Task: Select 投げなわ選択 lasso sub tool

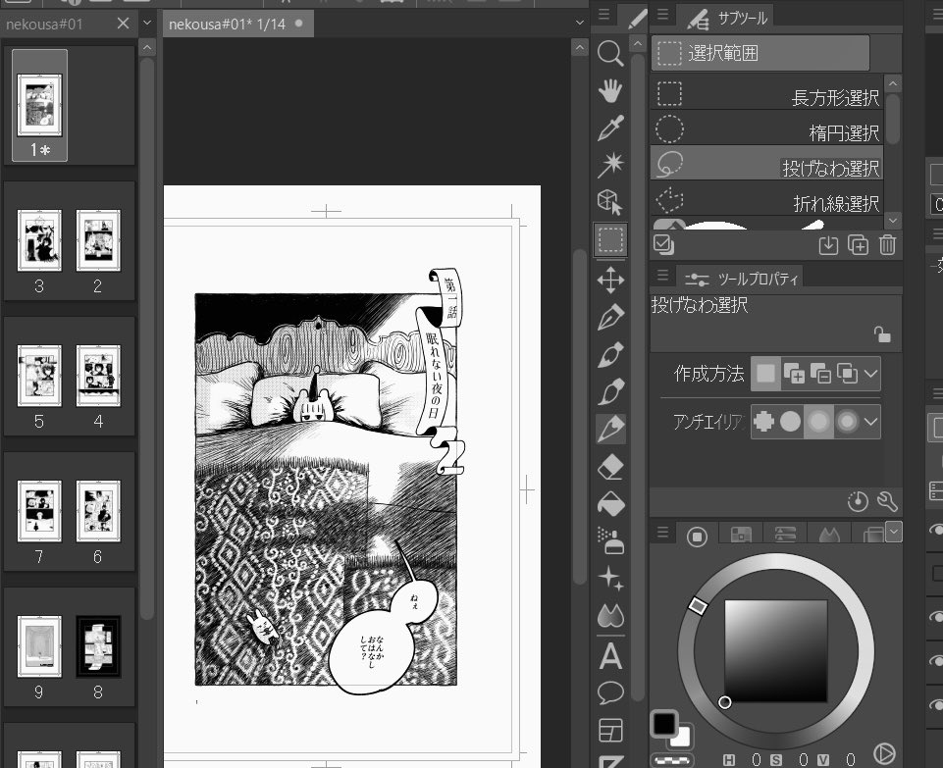Action: click(x=766, y=164)
